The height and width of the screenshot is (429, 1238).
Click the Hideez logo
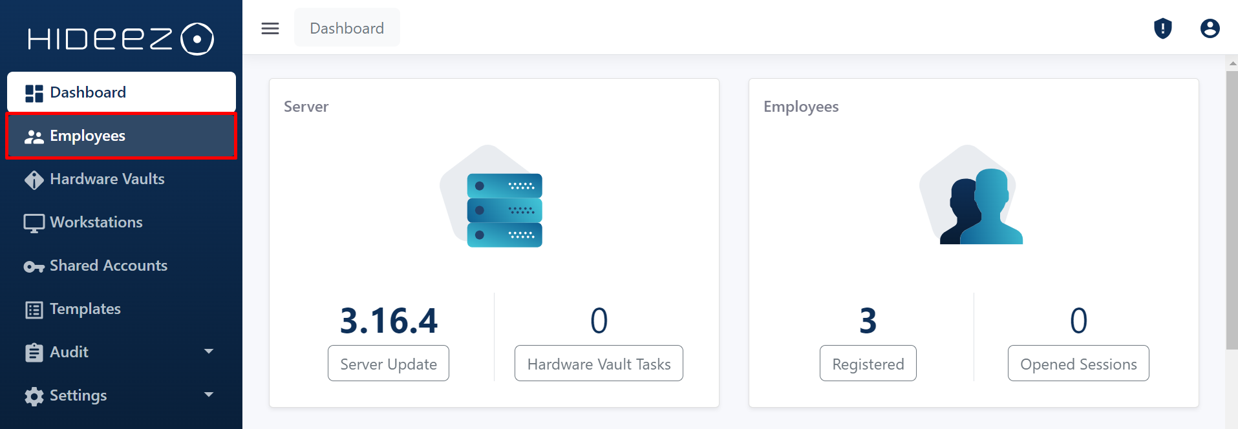121,39
